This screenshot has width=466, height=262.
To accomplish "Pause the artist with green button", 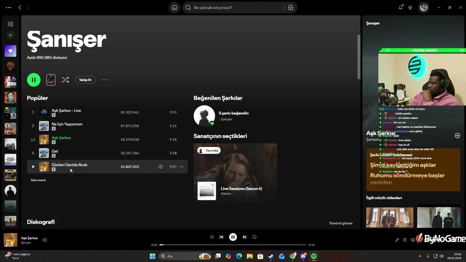I will coord(34,80).
